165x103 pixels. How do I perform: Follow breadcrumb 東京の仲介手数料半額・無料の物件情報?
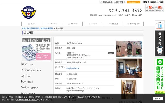tap(37, 28)
